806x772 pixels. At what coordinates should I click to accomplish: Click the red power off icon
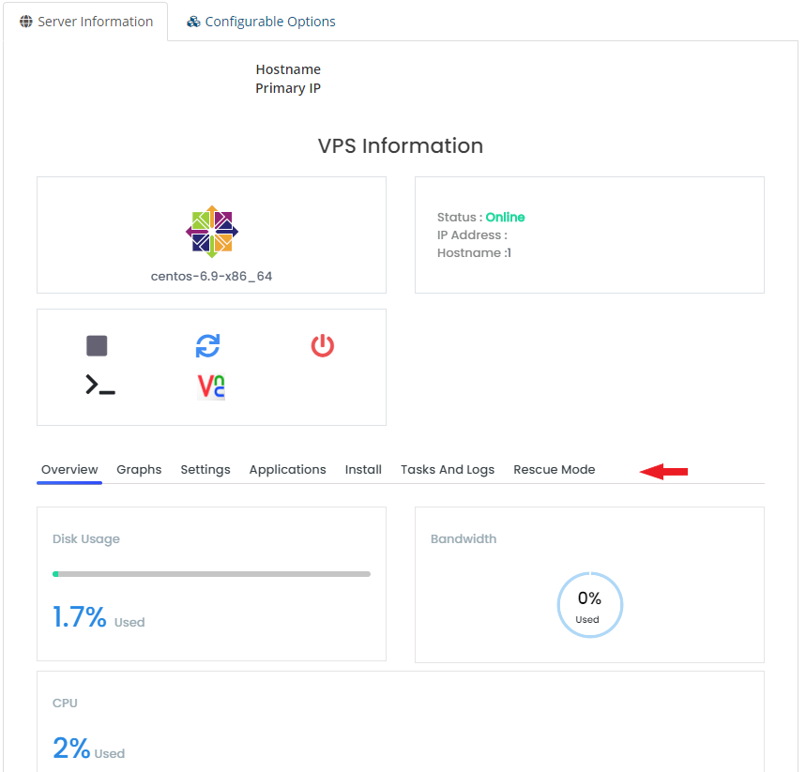322,346
